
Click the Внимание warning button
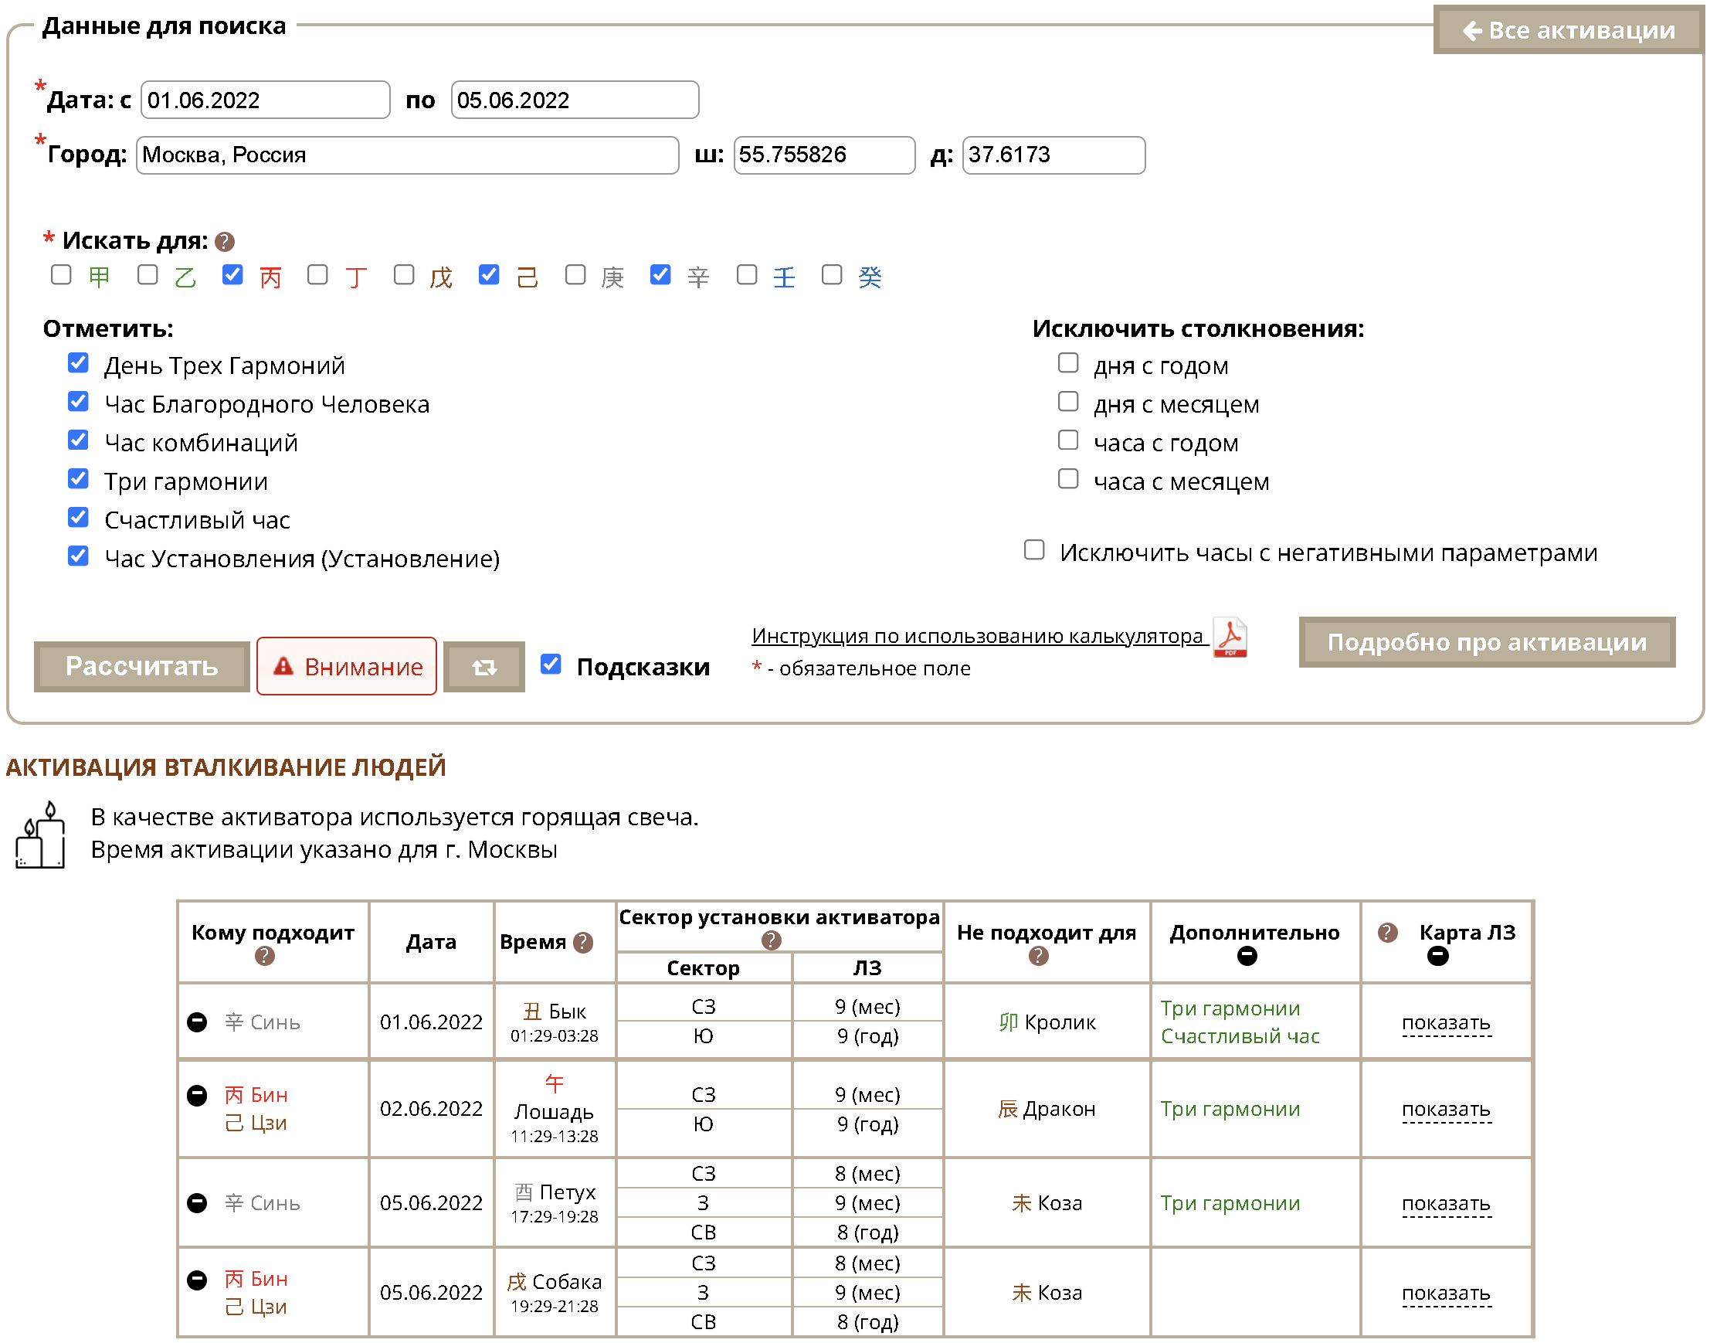point(347,668)
